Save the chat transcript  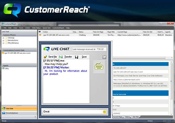click(x=81, y=57)
